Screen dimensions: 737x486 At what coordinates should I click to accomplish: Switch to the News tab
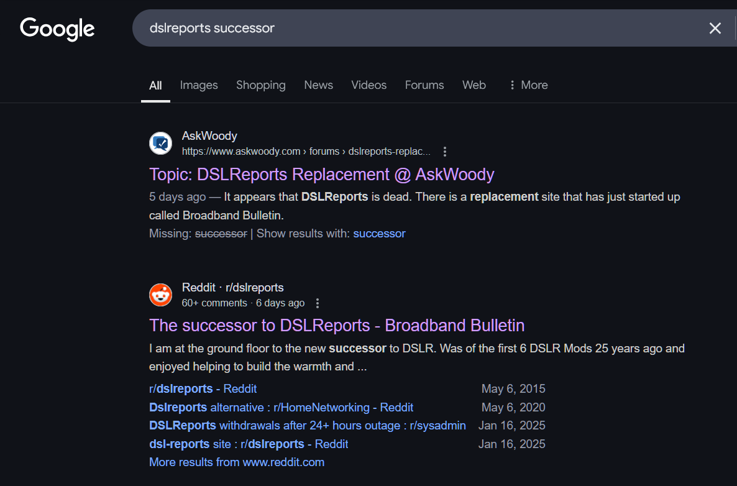tap(319, 85)
